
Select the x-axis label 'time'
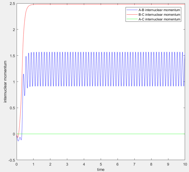(x=101, y=170)
